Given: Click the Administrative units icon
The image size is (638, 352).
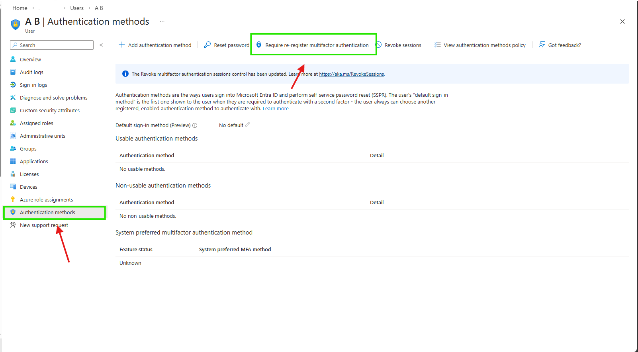Looking at the screenshot, I should (13, 136).
